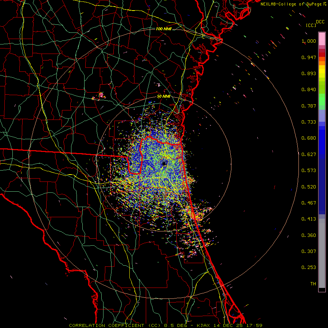Click the 0.787 scale value

click(309, 106)
